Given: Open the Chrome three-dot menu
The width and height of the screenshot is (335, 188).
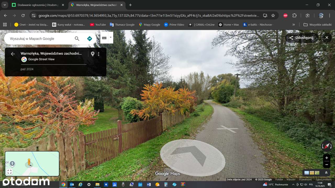Looking at the screenshot, I should 330,15.
